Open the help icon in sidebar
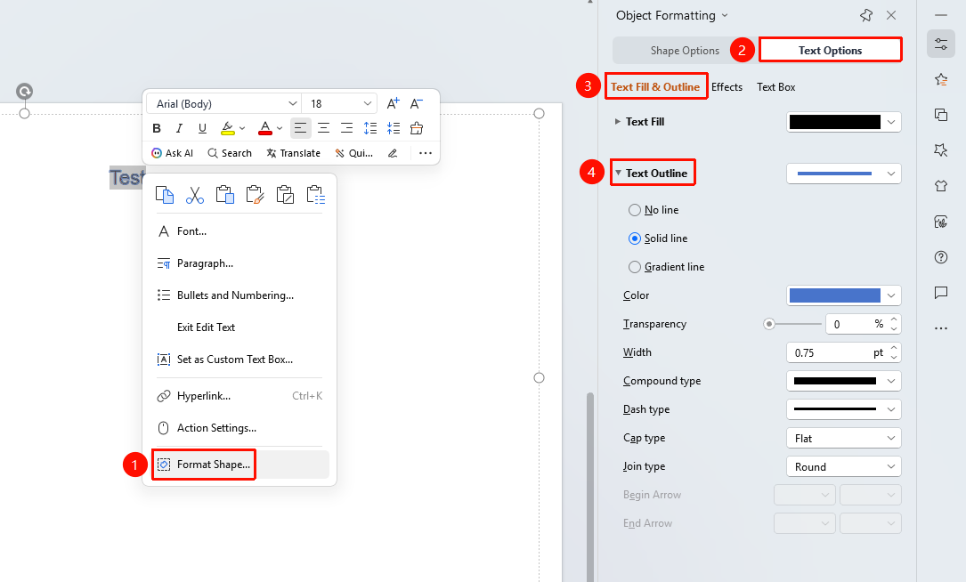The height and width of the screenshot is (582, 966). point(941,257)
